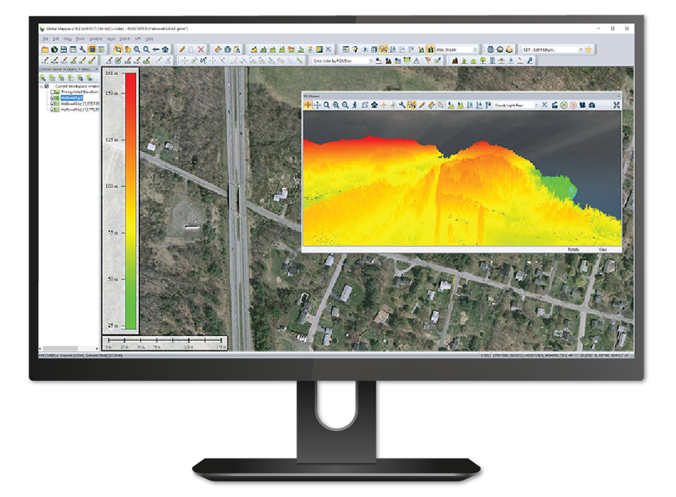Open a data file with the Open icon

click(45, 49)
